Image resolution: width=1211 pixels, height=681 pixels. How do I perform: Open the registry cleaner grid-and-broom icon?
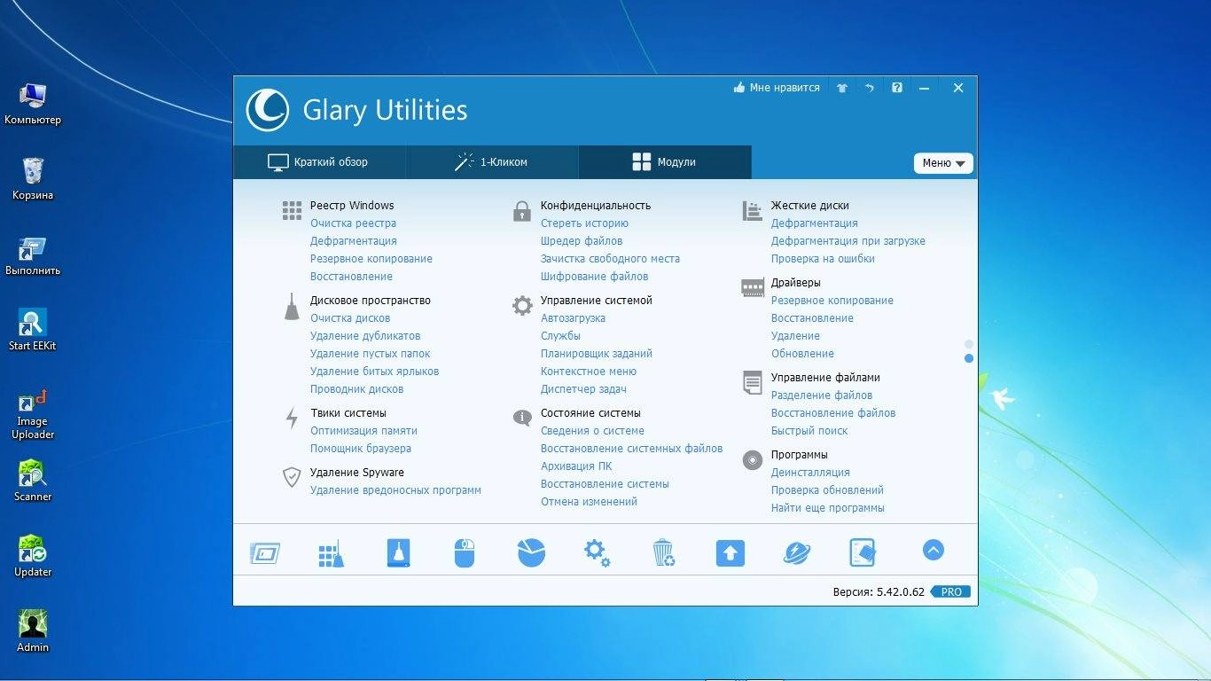331,553
